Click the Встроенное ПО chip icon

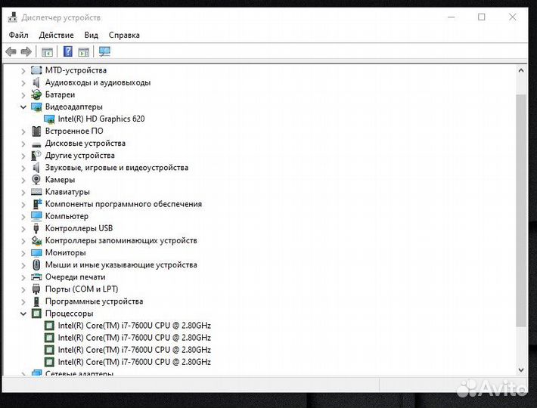coord(36,131)
